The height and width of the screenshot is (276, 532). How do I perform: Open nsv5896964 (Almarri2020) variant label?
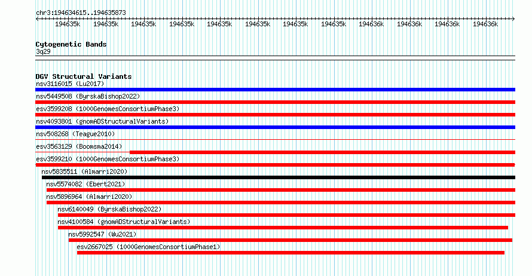(89, 197)
